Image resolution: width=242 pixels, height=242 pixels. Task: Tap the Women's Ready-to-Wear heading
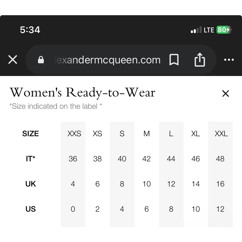point(82,93)
